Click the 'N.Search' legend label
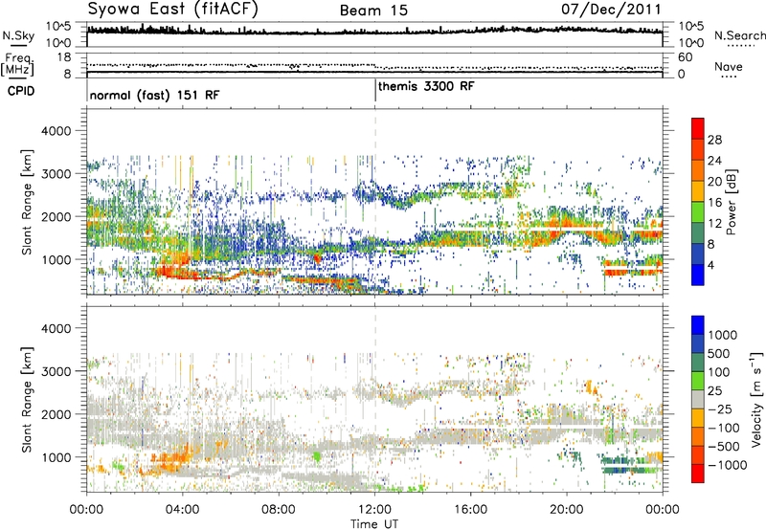 click(x=739, y=35)
